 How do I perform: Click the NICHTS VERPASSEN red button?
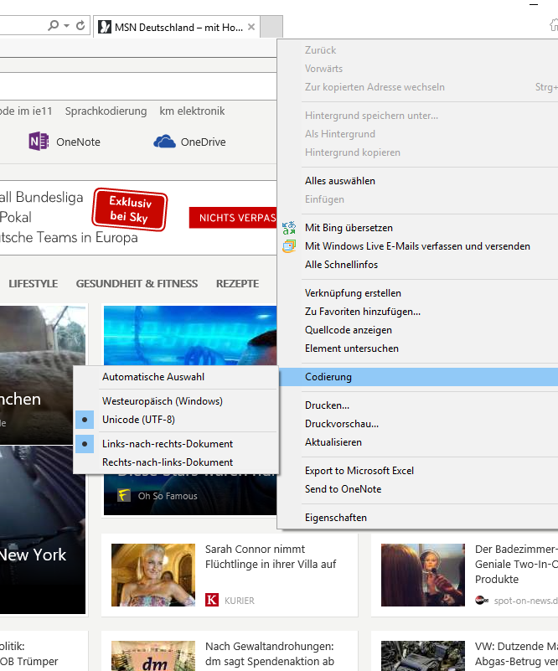pyautogui.click(x=233, y=218)
